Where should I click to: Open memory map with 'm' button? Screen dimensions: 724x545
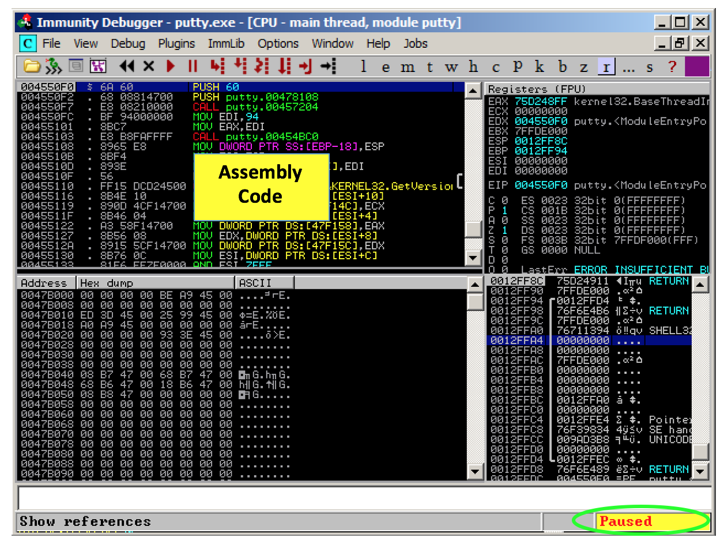coord(408,67)
